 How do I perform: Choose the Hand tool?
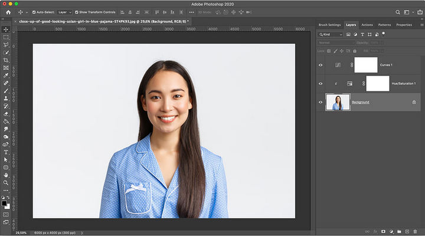(x=6, y=175)
